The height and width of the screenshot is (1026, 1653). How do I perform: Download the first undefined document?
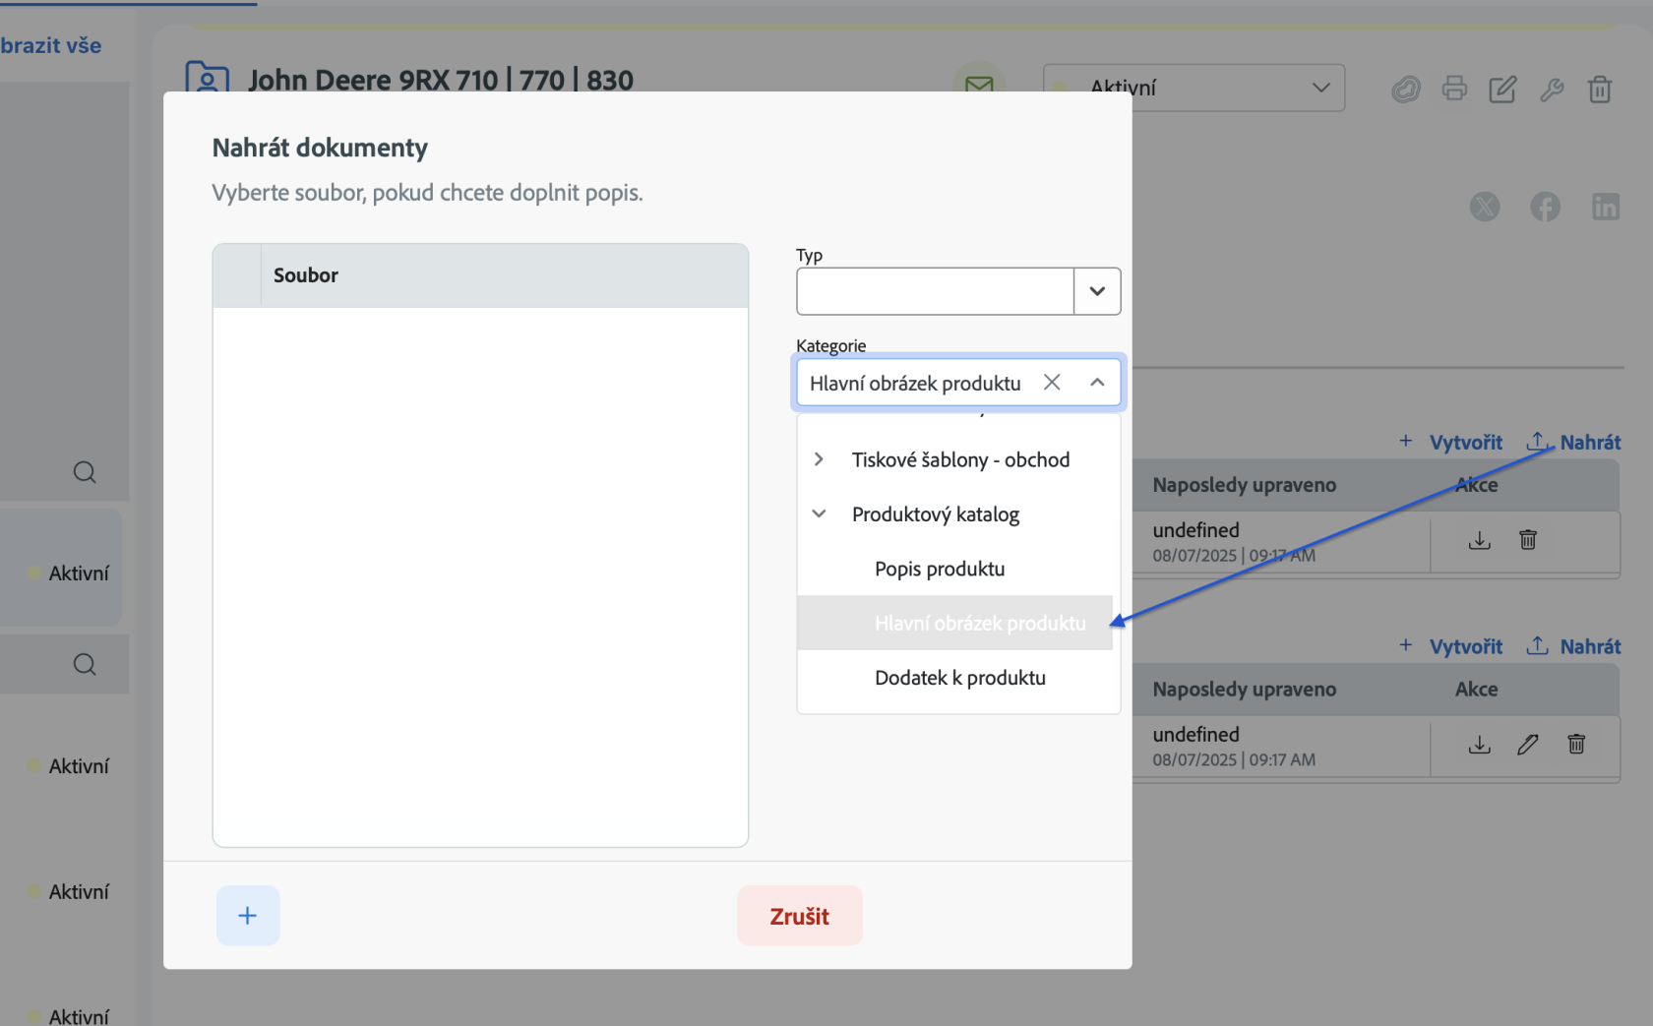[1480, 540]
